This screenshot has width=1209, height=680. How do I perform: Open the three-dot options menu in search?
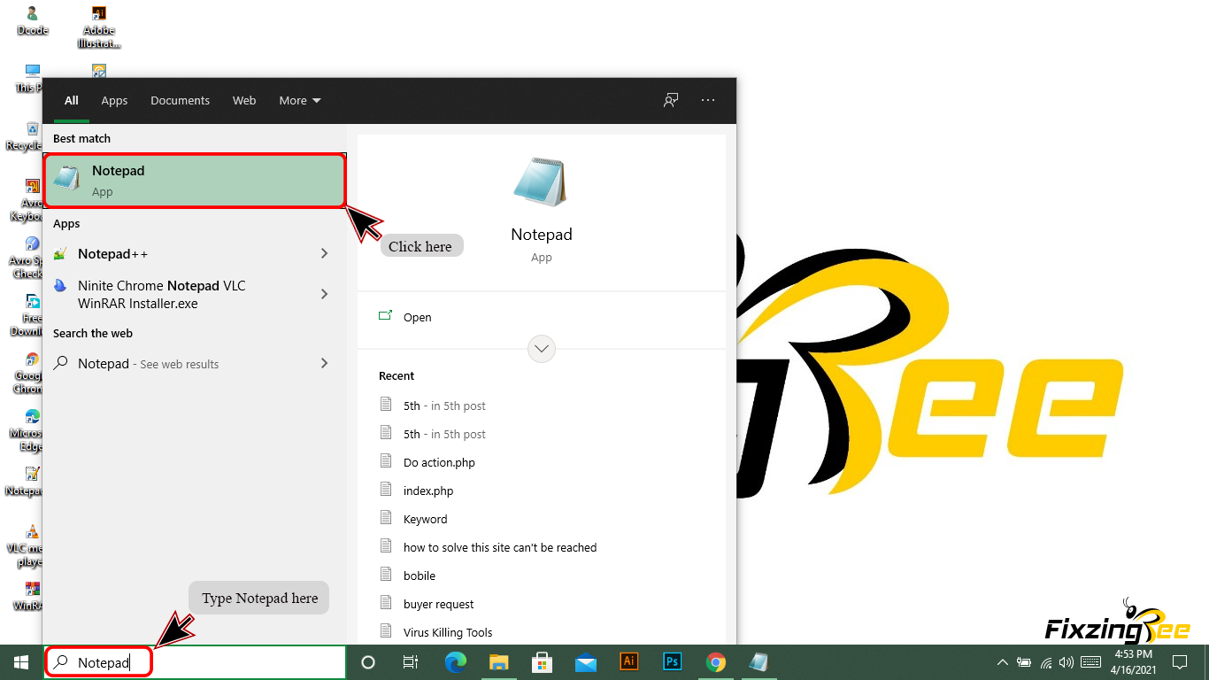708,100
